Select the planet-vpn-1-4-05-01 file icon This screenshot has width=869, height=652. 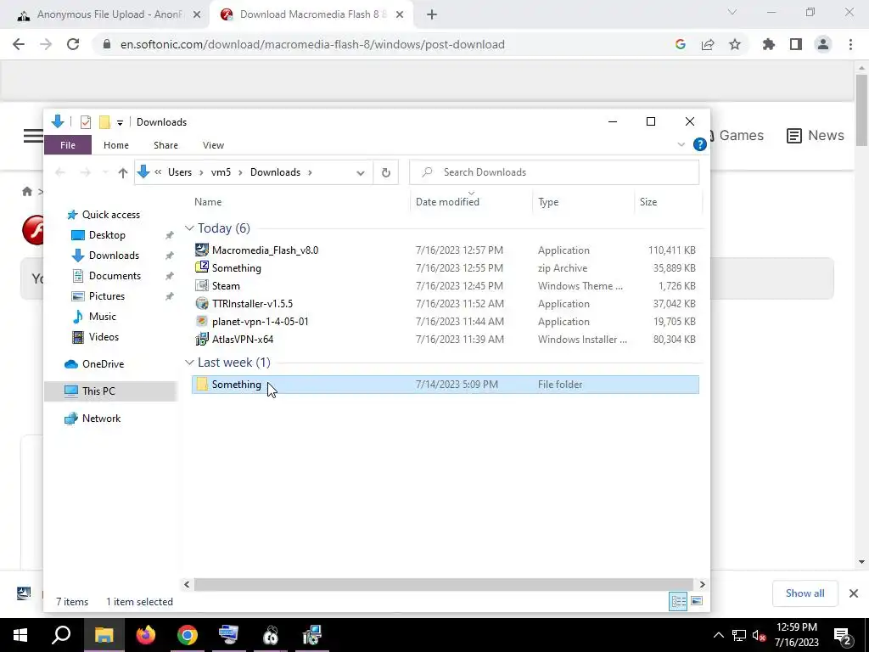pyautogui.click(x=202, y=321)
